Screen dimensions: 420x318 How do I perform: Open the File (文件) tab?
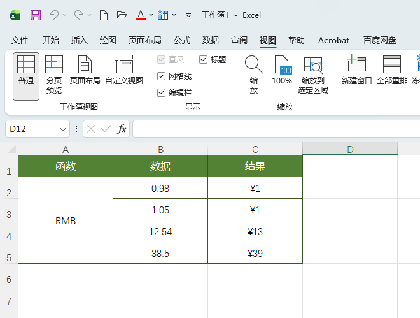20,40
